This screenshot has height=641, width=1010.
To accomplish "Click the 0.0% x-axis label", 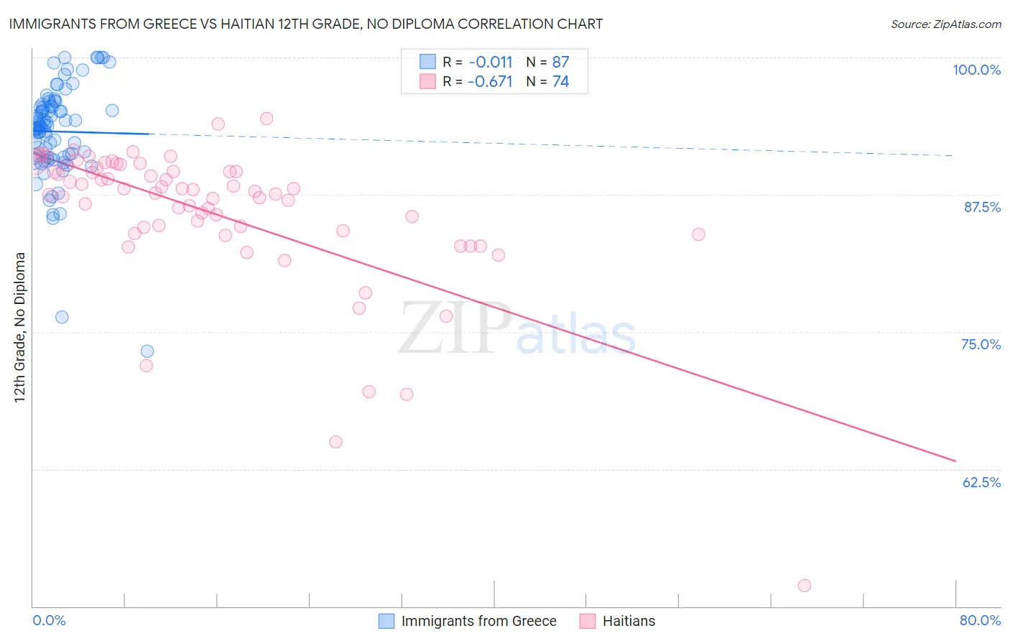I will 49,620.
